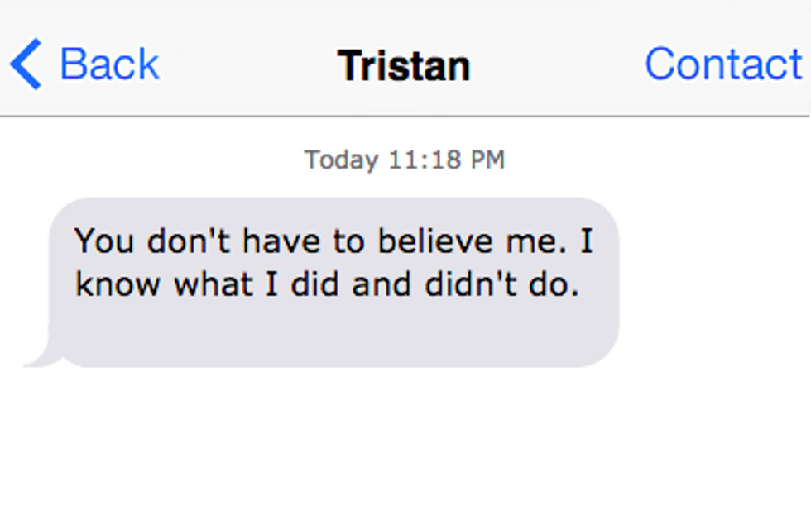Tap the blank header space between Back and Tristan

coord(248,64)
